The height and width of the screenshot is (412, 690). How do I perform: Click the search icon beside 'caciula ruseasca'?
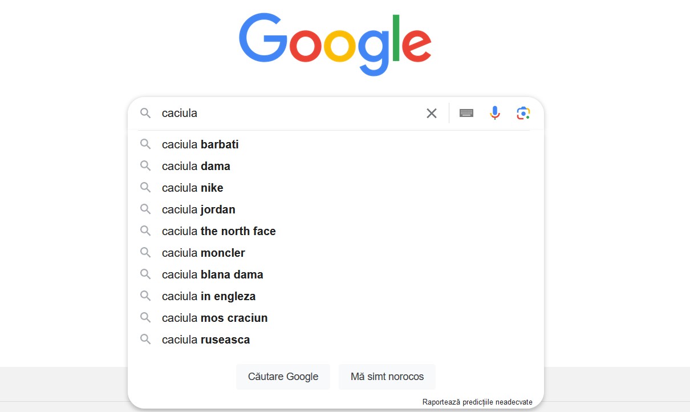pos(146,340)
